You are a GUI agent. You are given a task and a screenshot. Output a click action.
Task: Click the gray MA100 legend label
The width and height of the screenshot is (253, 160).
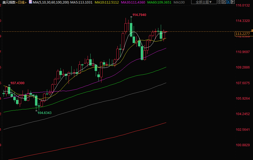[x=179, y=2]
